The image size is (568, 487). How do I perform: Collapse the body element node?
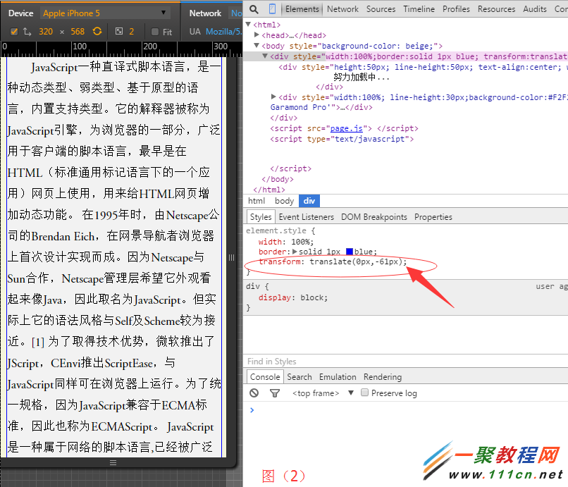pos(257,45)
